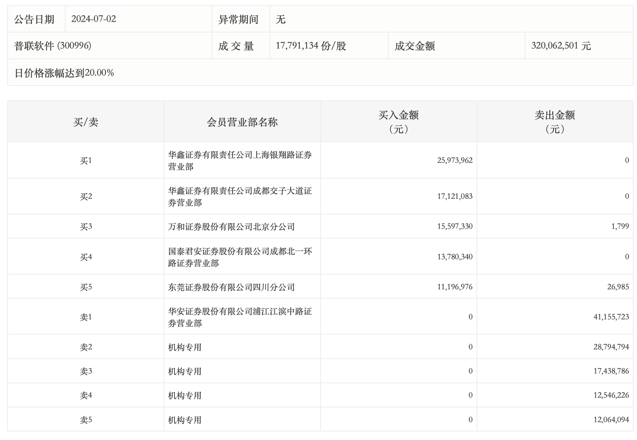This screenshot has width=637, height=440.
Task: Select the 华鑫证券成都交子大道证券营业部 entry
Action: tap(240, 197)
